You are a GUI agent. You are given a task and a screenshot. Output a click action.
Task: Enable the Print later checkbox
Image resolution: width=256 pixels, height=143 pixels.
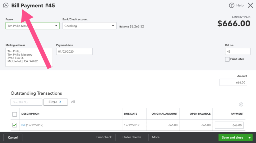tap(227, 59)
